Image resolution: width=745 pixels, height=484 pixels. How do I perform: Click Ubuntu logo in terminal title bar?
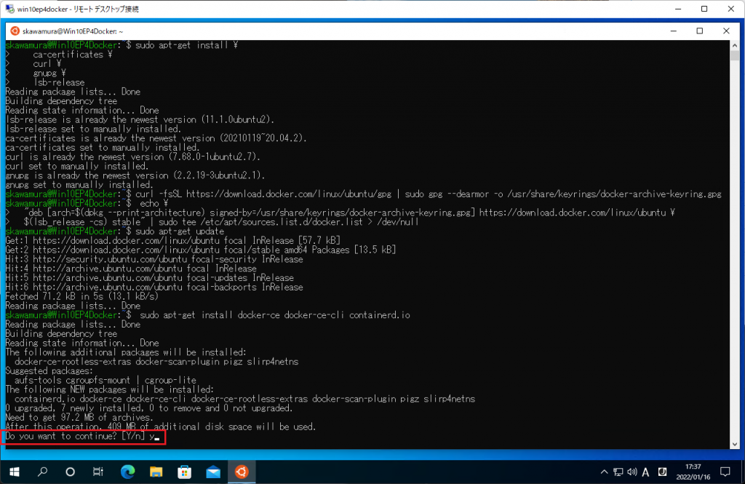pyautogui.click(x=15, y=31)
